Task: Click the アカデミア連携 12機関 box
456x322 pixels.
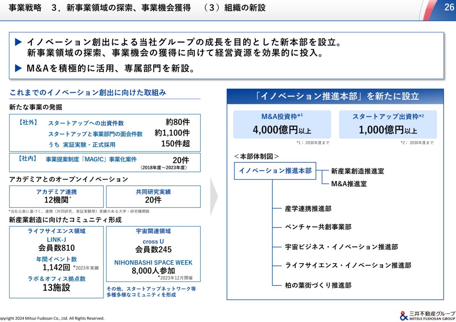Action: tap(56, 196)
